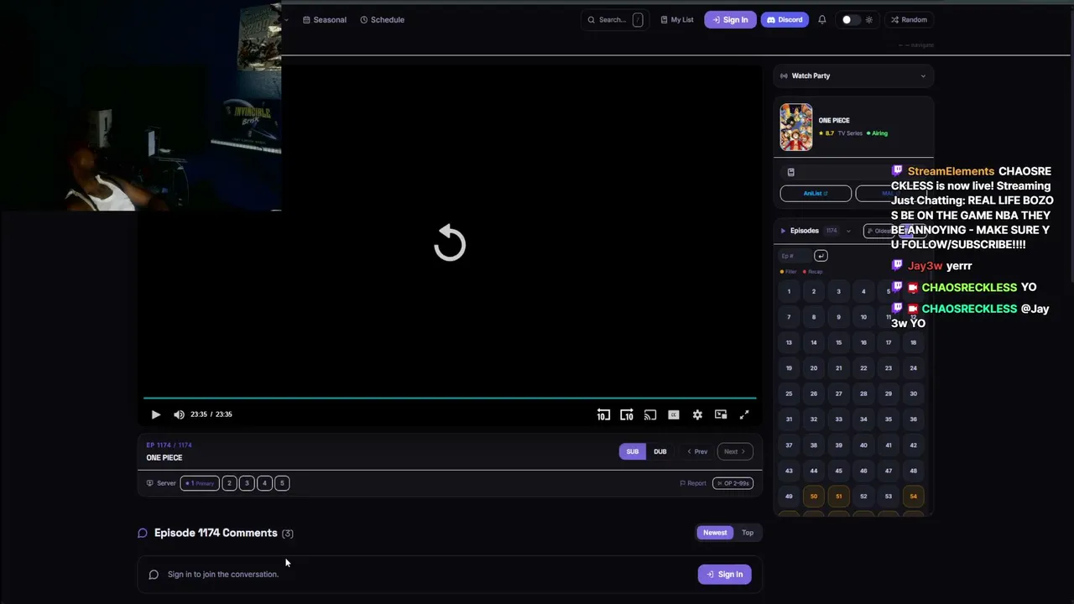The width and height of the screenshot is (1074, 604).
Task: Replay the finished episode
Action: coord(450,243)
